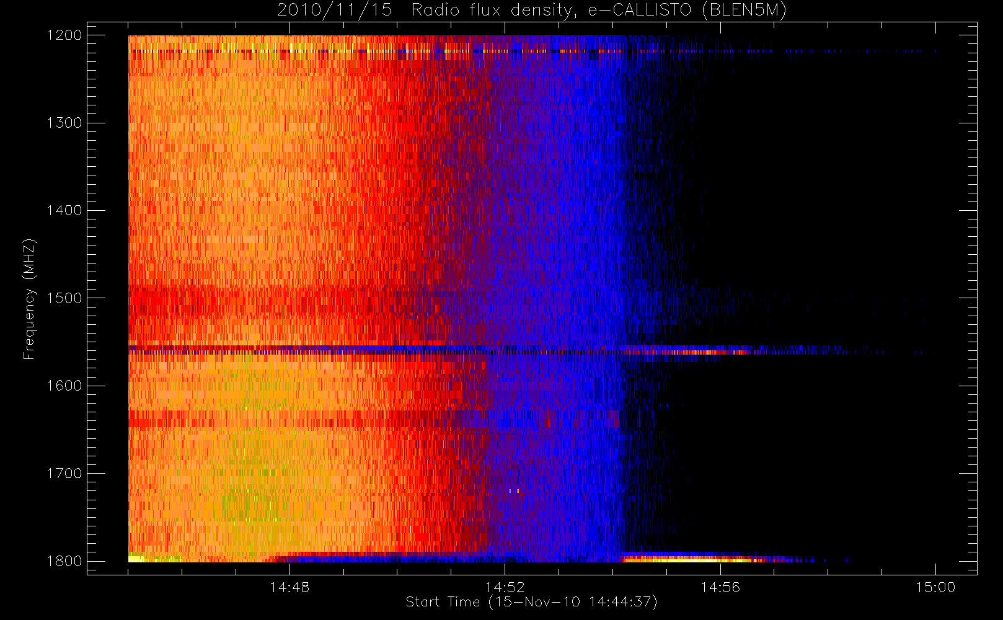
Task: Click the 14:56 time tick label
Action: (x=720, y=587)
